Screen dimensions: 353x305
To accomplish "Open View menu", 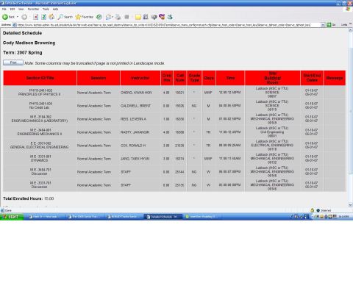I will pyautogui.click(x=21, y=9).
